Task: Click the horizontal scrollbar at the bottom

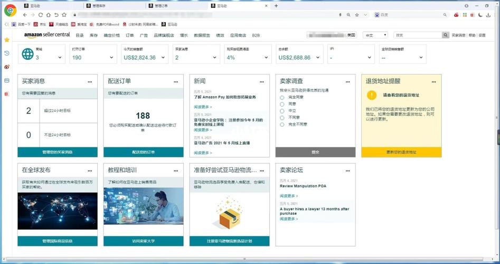Action: pos(244,259)
